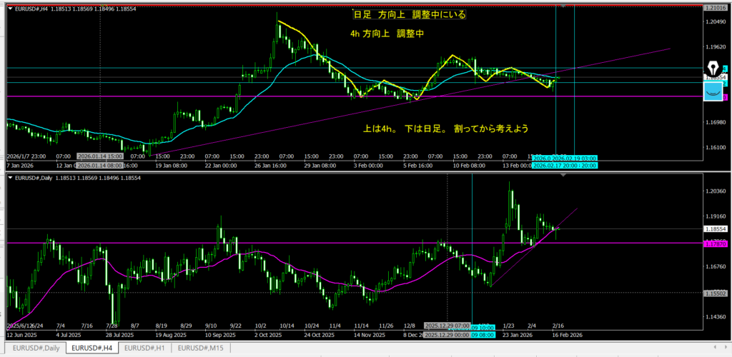
Task: Switch to the EURUSD#,H1 tab
Action: tap(146, 348)
